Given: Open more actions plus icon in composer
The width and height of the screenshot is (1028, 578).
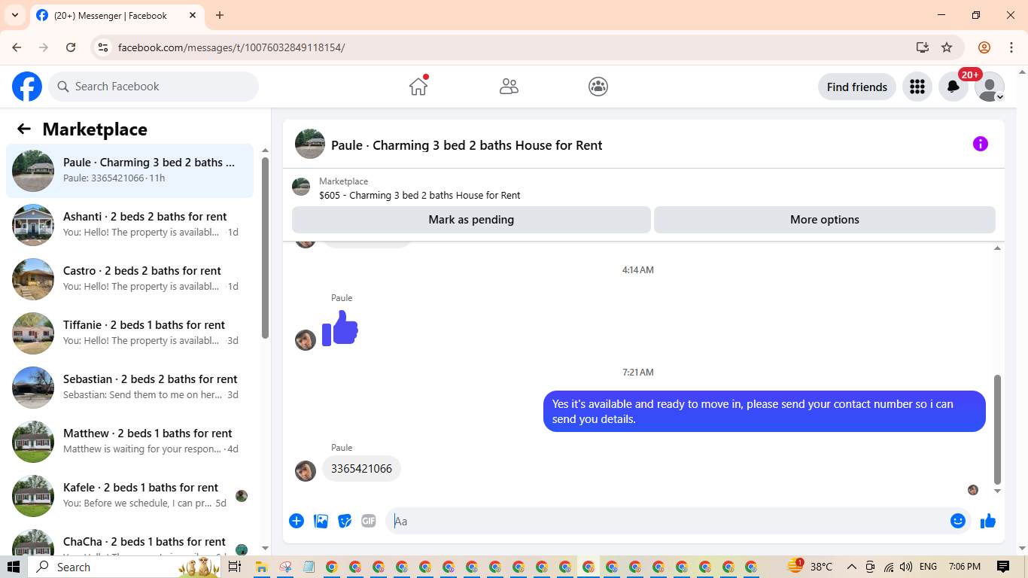Looking at the screenshot, I should (x=297, y=521).
